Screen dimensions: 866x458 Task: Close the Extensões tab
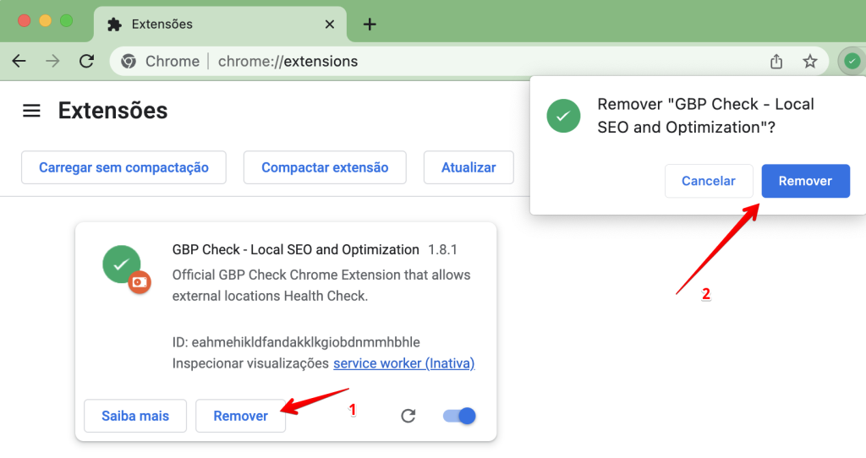coord(330,25)
